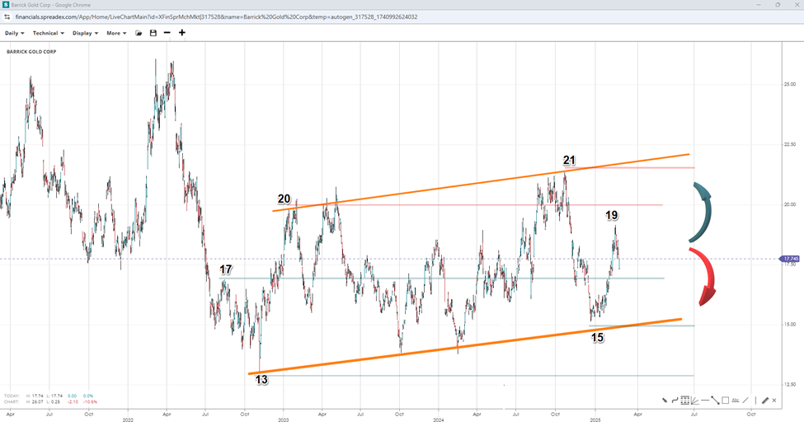Select the Abc text annotation tool
Image resolution: width=804 pixels, height=431 pixels.
click(x=736, y=401)
